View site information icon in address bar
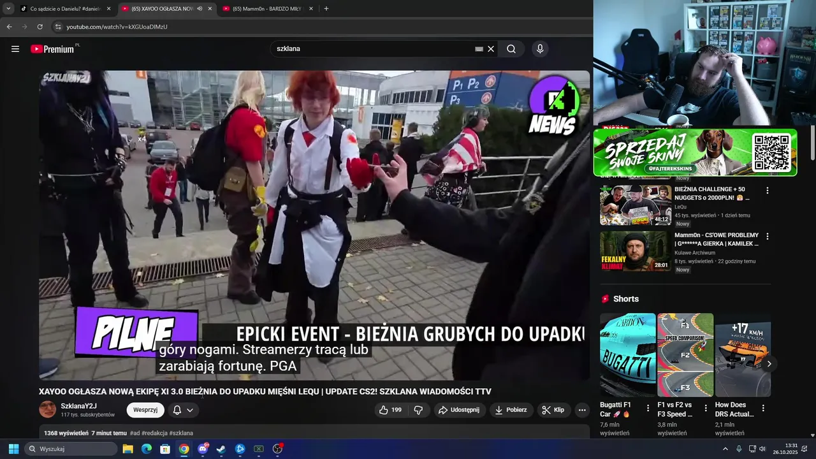Image resolution: width=816 pixels, height=459 pixels. tap(58, 27)
